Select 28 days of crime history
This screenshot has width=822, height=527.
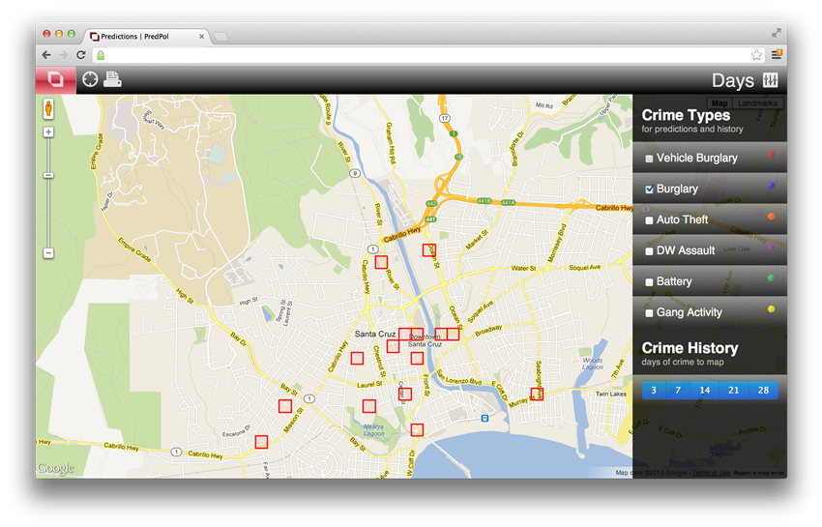click(763, 390)
